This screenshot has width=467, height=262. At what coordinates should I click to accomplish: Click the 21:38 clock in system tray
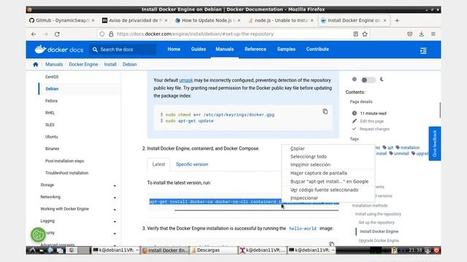coord(415,250)
